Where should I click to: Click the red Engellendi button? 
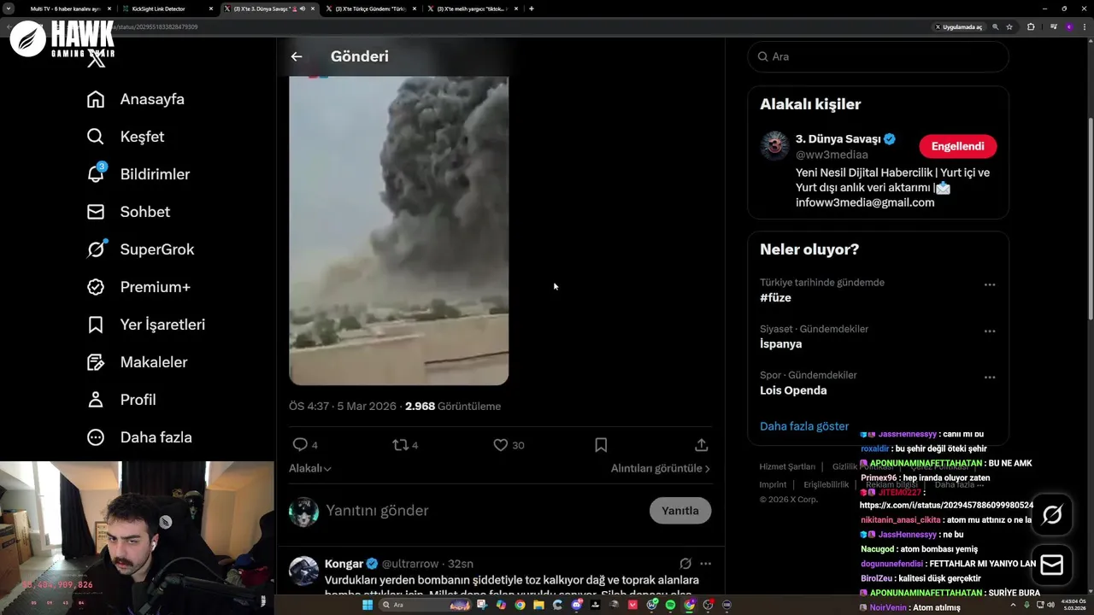(x=958, y=146)
